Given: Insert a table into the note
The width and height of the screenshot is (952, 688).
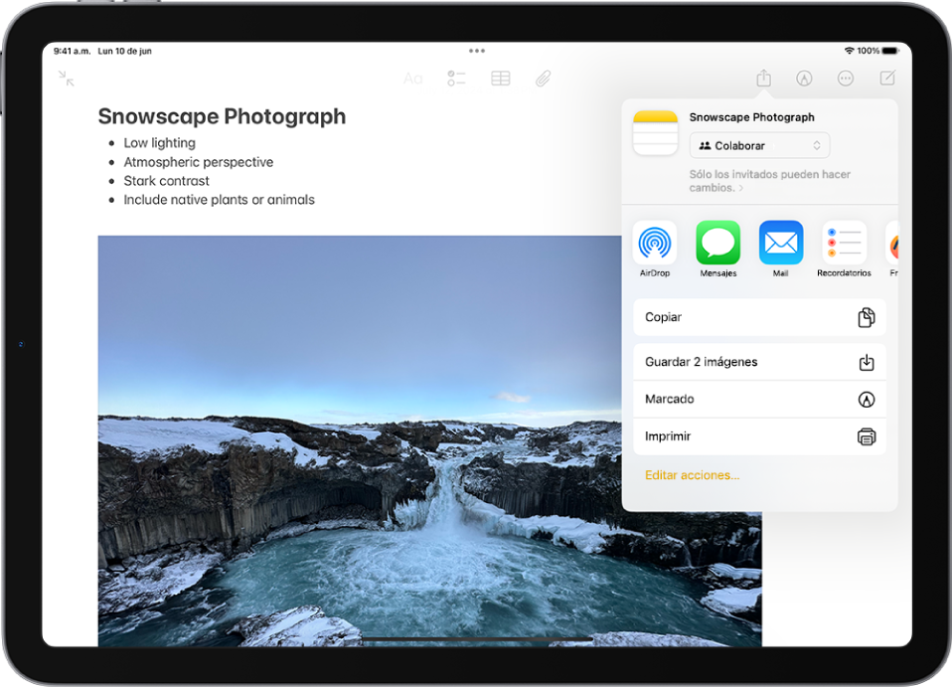Looking at the screenshot, I should tap(501, 79).
